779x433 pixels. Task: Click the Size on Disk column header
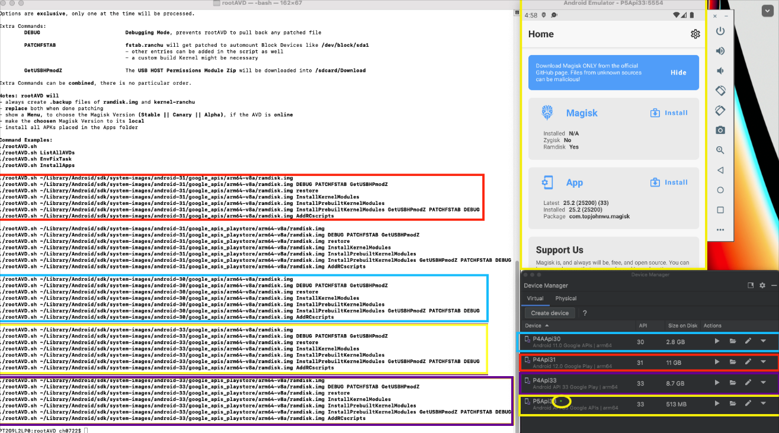682,326
